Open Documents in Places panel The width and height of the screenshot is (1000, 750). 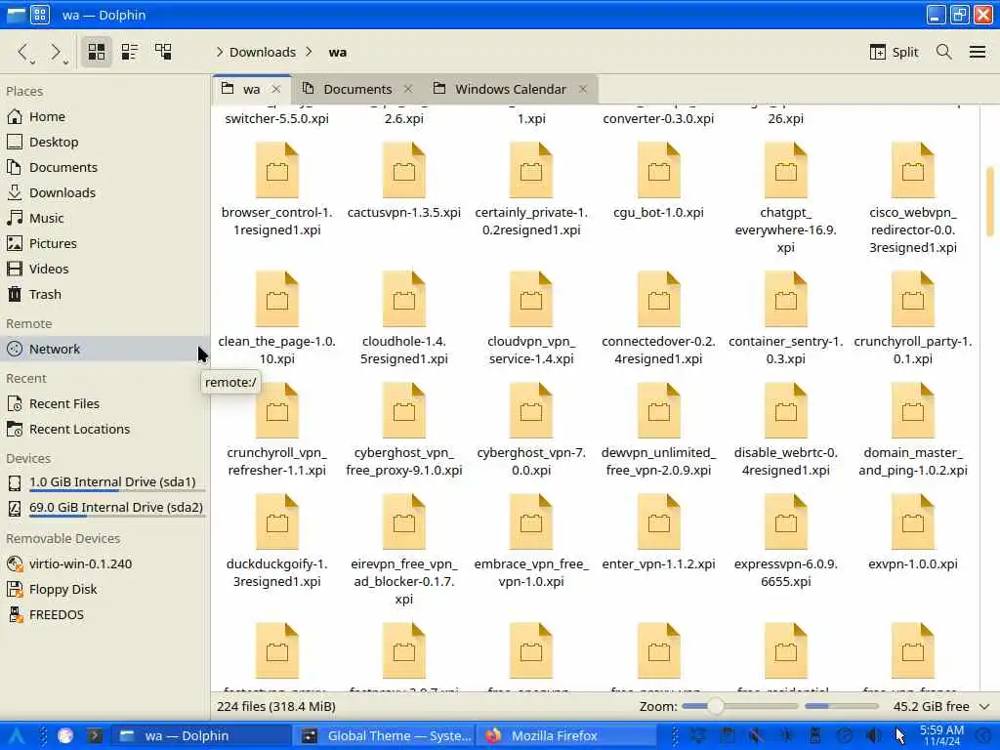104,168
